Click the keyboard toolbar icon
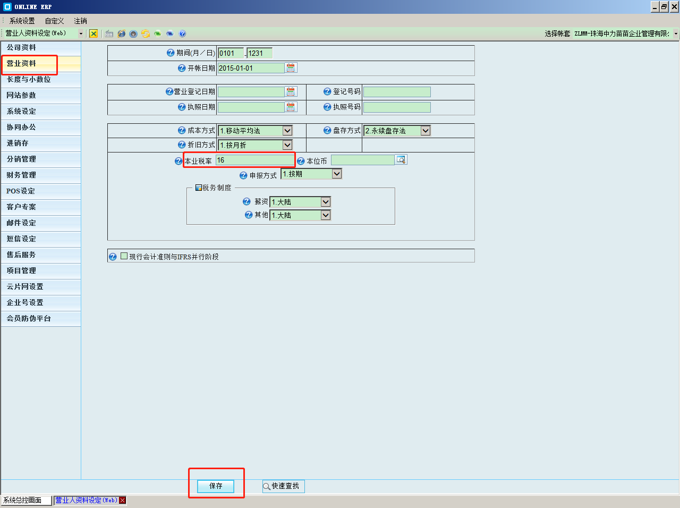Image resolution: width=680 pixels, height=508 pixels. point(109,33)
